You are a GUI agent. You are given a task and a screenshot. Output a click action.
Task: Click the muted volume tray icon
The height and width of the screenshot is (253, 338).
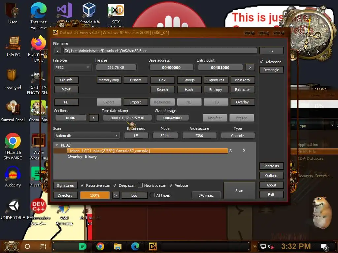[271, 246]
